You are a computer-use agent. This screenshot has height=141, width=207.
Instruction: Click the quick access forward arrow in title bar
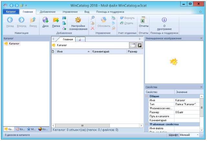point(16,5)
